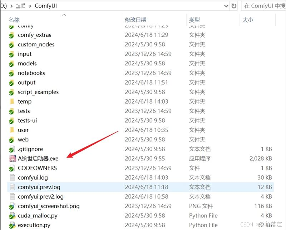Click the comfy_extras folder icon

click(12, 35)
